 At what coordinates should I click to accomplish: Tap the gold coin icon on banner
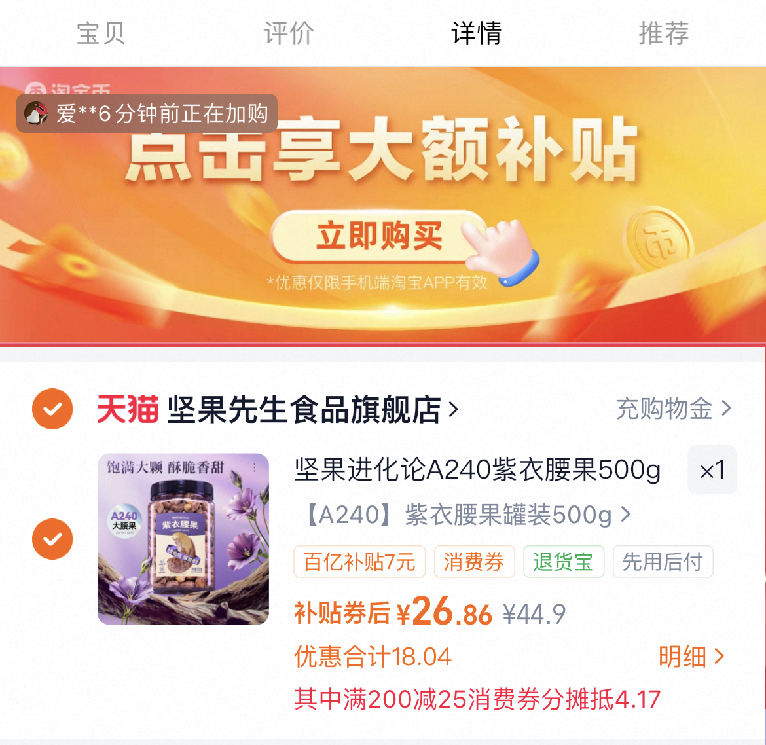pyautogui.click(x=659, y=240)
